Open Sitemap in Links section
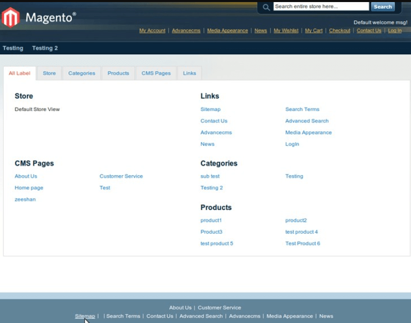 coord(210,109)
